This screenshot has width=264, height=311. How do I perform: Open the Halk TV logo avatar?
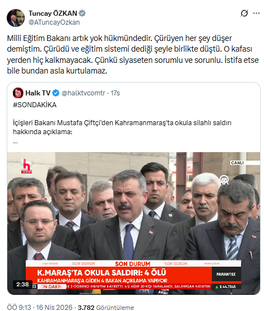pyautogui.click(x=18, y=93)
